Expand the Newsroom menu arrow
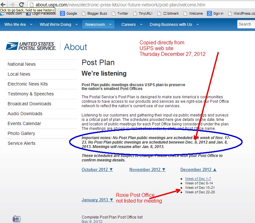The height and width of the screenshot is (223, 255). pyautogui.click(x=110, y=25)
